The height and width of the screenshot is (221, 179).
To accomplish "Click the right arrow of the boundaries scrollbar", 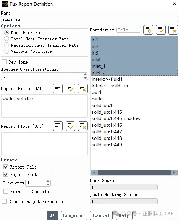I will (174, 173).
